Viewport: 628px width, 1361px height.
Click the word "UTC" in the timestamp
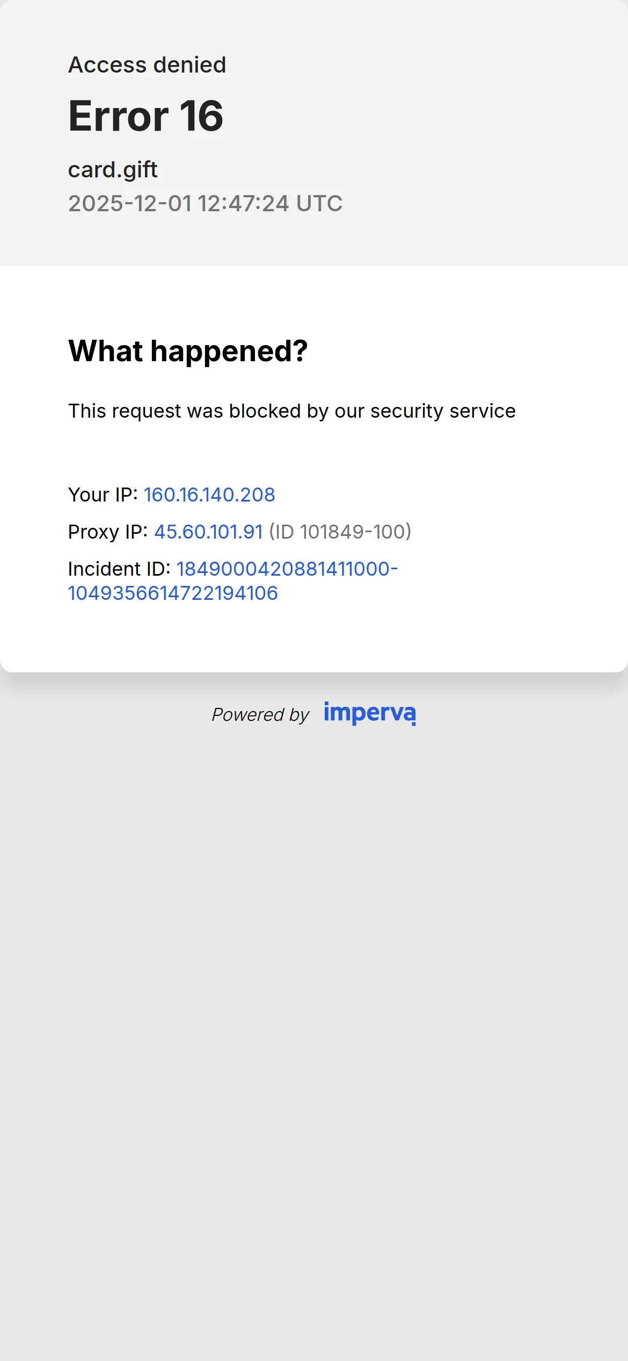point(319,204)
